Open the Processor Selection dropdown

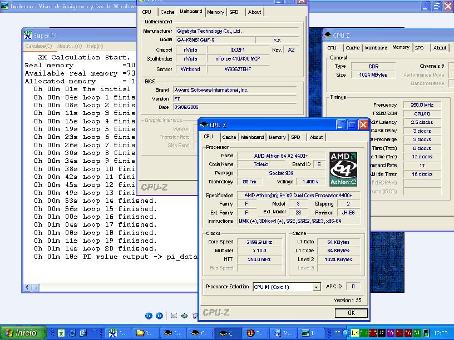pyautogui.click(x=317, y=287)
